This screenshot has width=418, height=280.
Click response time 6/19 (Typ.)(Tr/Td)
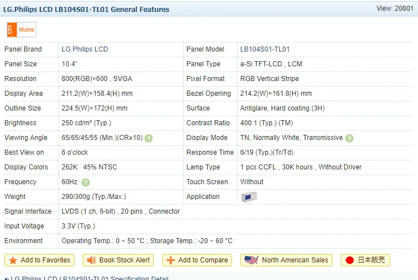click(x=267, y=152)
